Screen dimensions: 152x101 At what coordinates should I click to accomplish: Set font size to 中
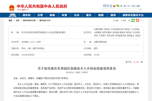pos(137,62)
